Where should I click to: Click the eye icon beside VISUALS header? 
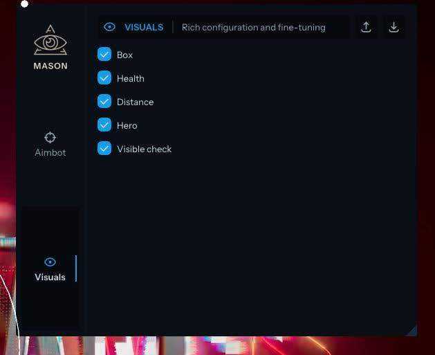[x=109, y=27]
